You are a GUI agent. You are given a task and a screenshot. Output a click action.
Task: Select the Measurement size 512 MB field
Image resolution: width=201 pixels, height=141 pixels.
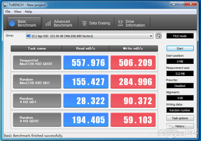pyautogui.click(x=180, y=74)
